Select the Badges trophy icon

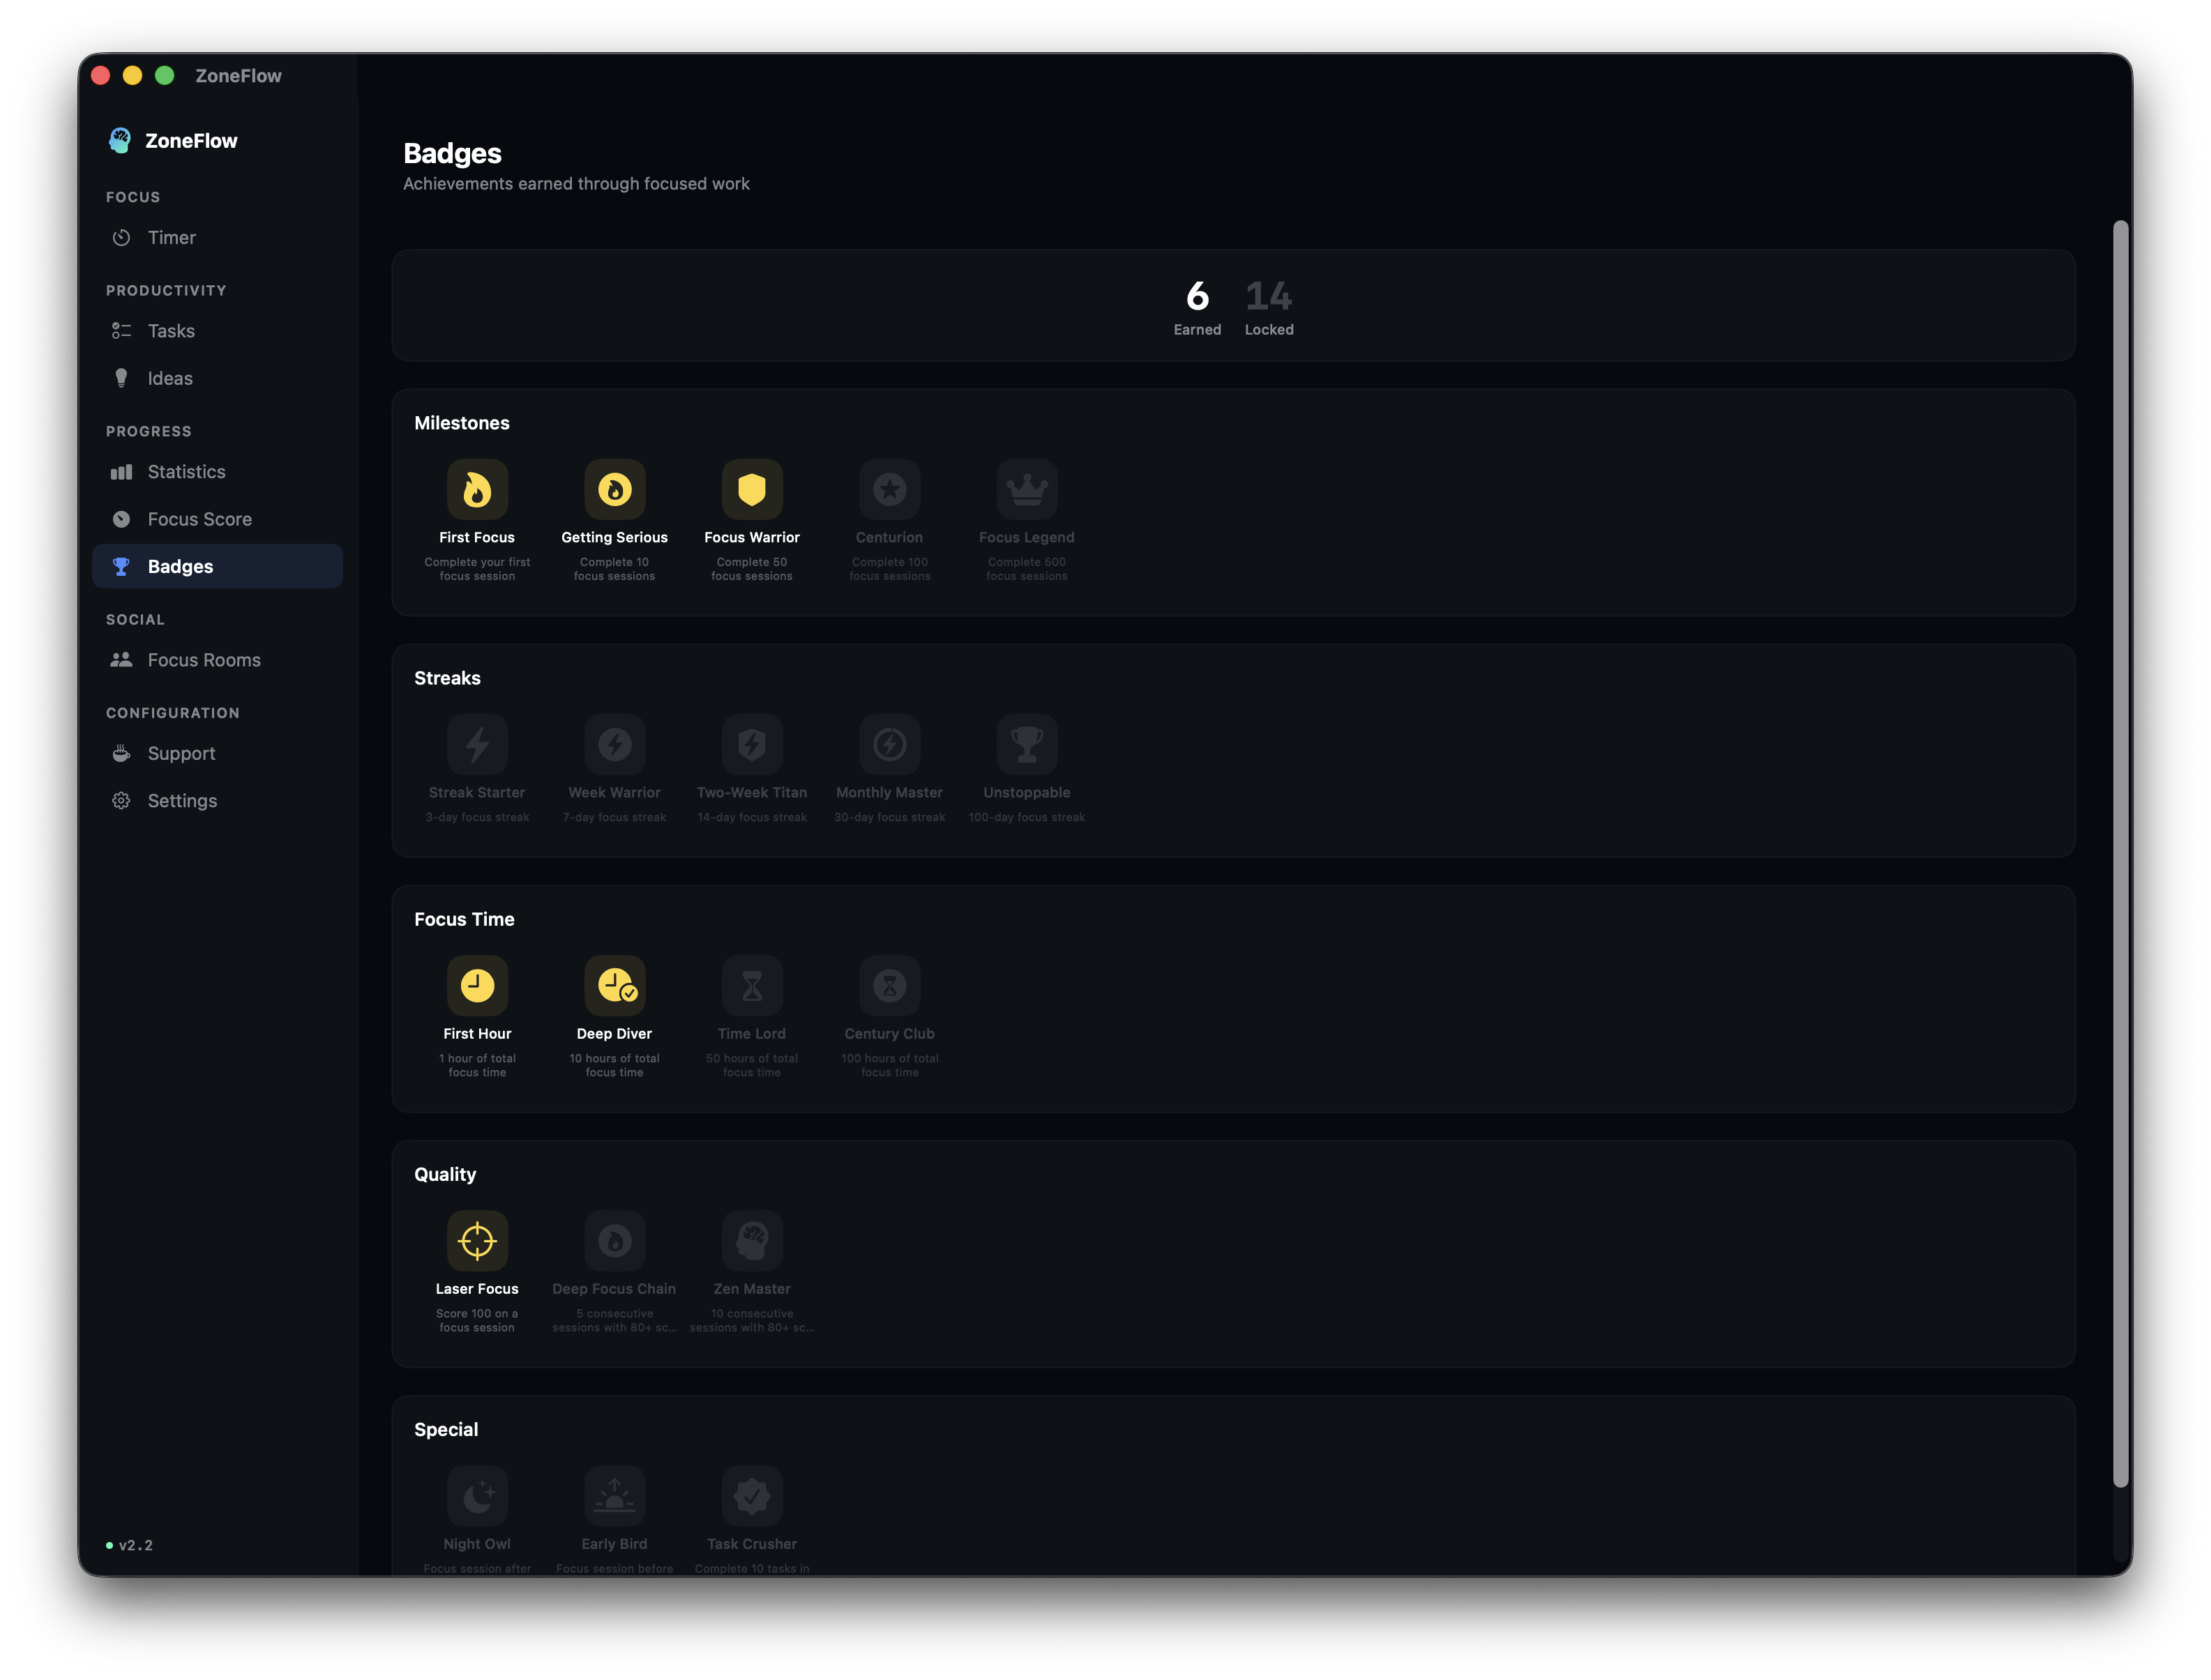coord(121,566)
